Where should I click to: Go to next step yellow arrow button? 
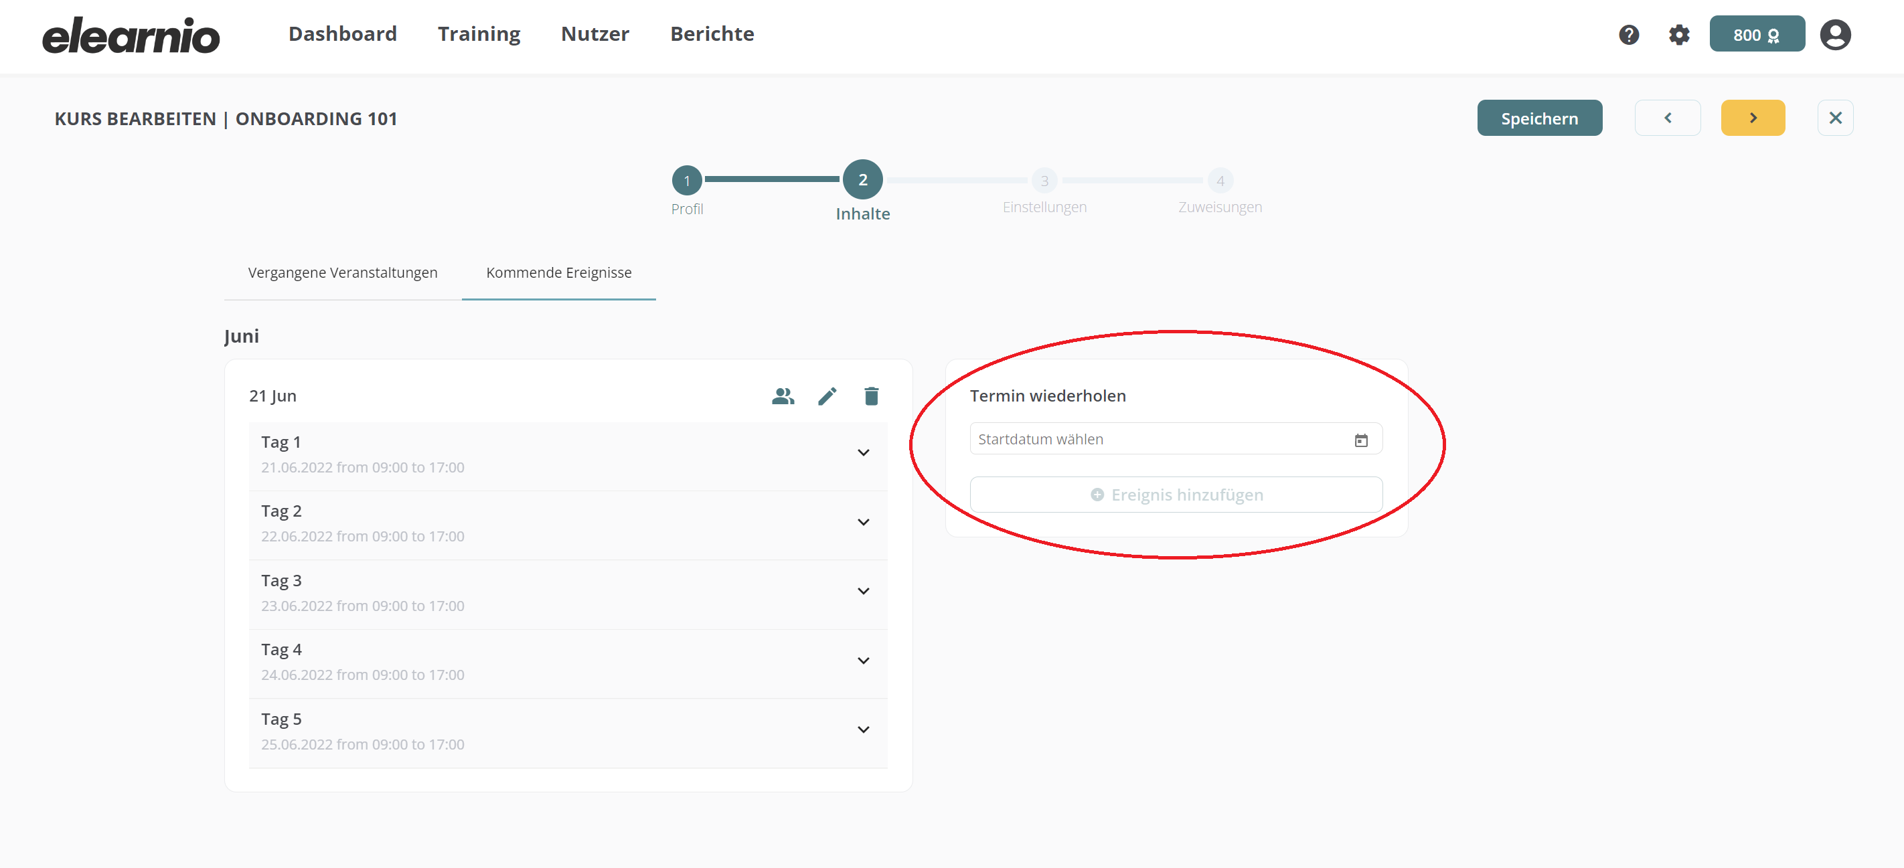point(1753,118)
